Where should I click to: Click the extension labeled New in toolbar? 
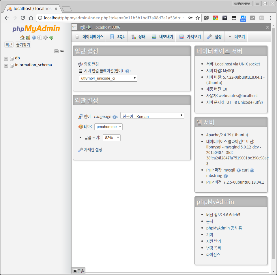click(x=243, y=18)
